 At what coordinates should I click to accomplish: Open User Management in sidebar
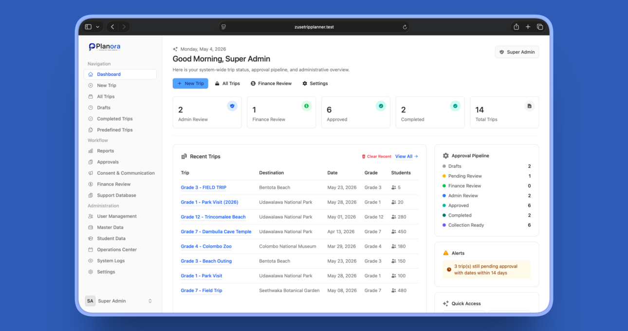tap(117, 216)
